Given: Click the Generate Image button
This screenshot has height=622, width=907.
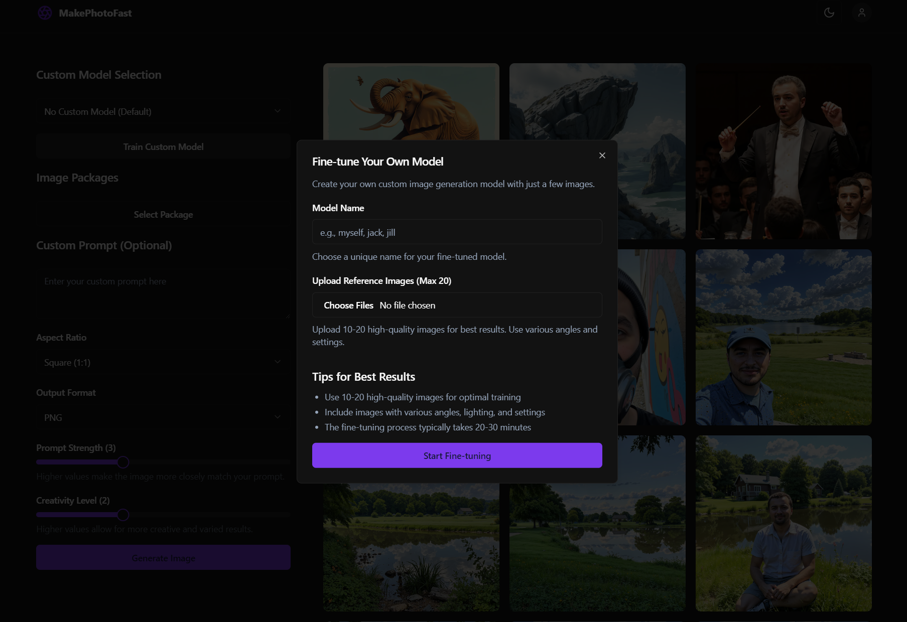Looking at the screenshot, I should point(163,557).
